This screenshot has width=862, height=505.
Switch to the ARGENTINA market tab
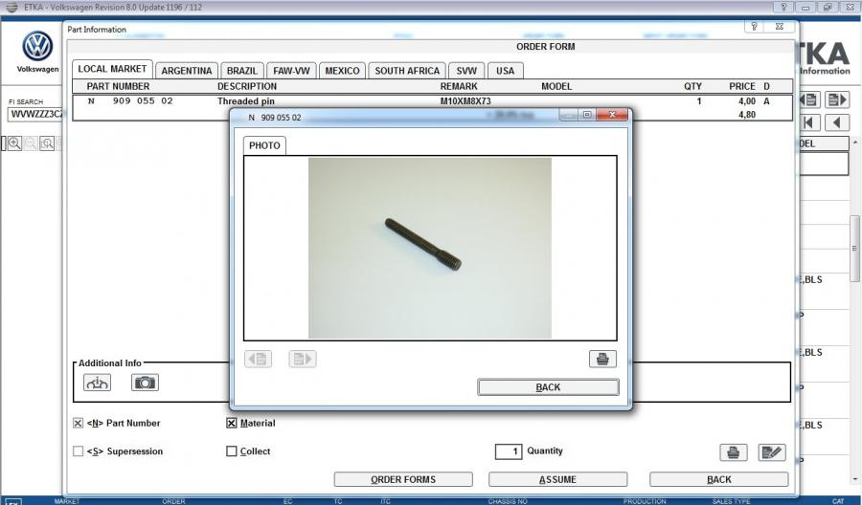(x=187, y=71)
